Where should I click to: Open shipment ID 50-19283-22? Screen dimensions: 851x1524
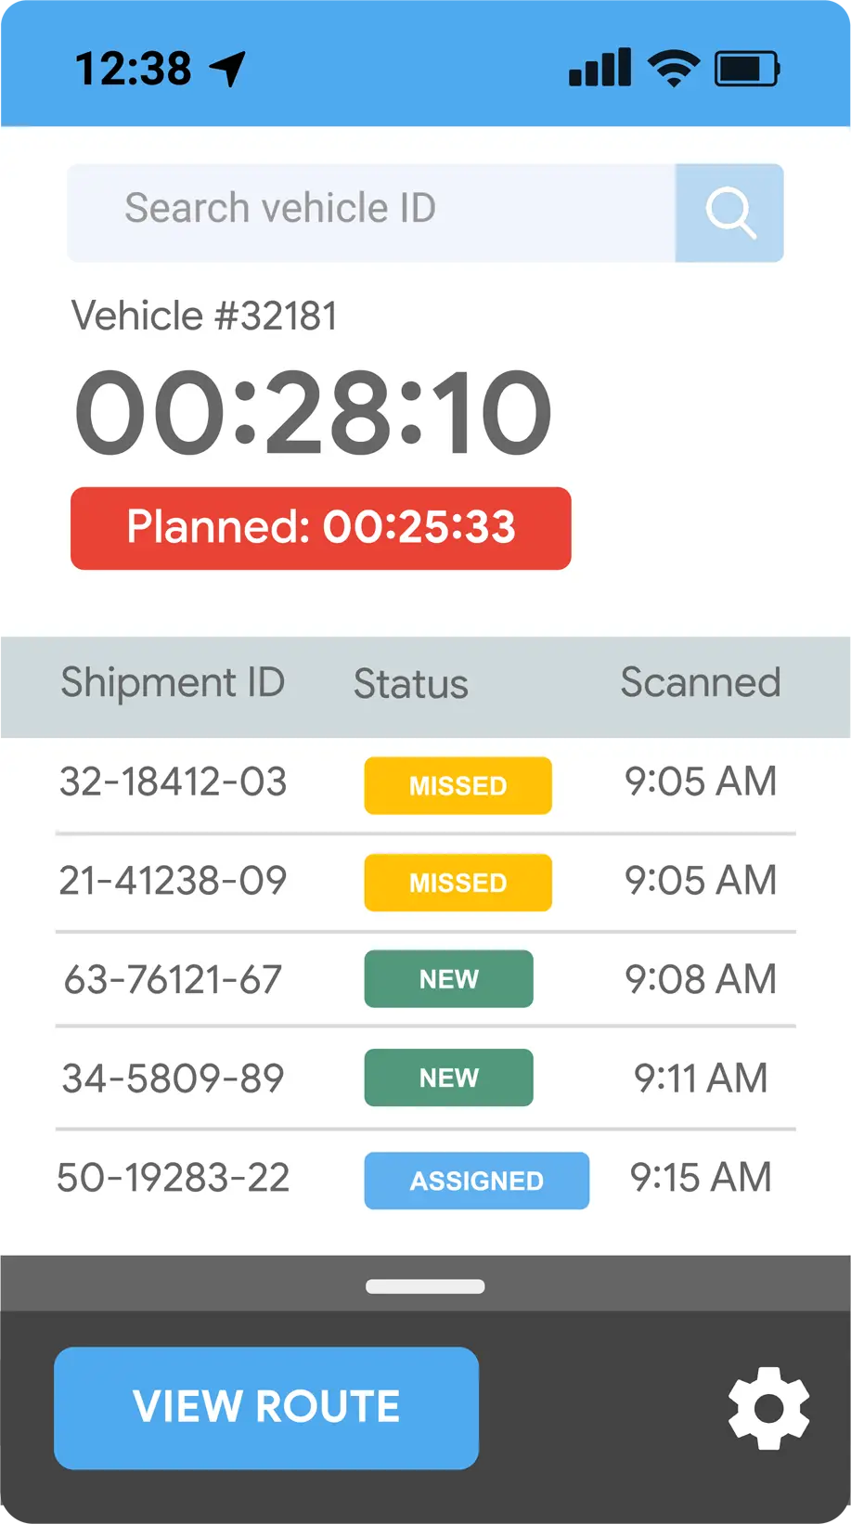click(174, 1178)
